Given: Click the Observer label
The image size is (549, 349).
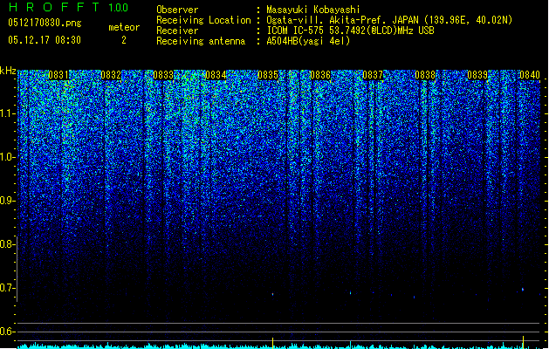Looking at the screenshot, I should coord(177,10).
